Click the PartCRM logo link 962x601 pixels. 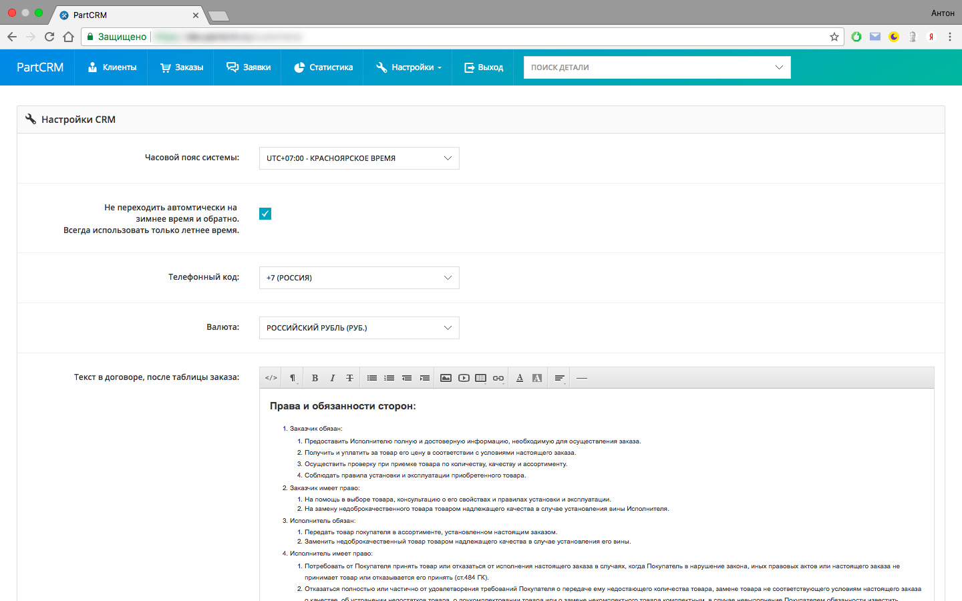point(40,67)
